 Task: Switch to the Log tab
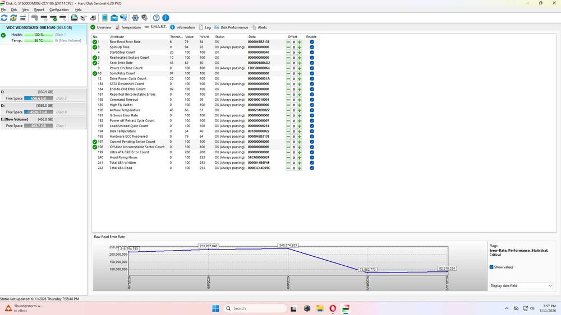(205, 27)
